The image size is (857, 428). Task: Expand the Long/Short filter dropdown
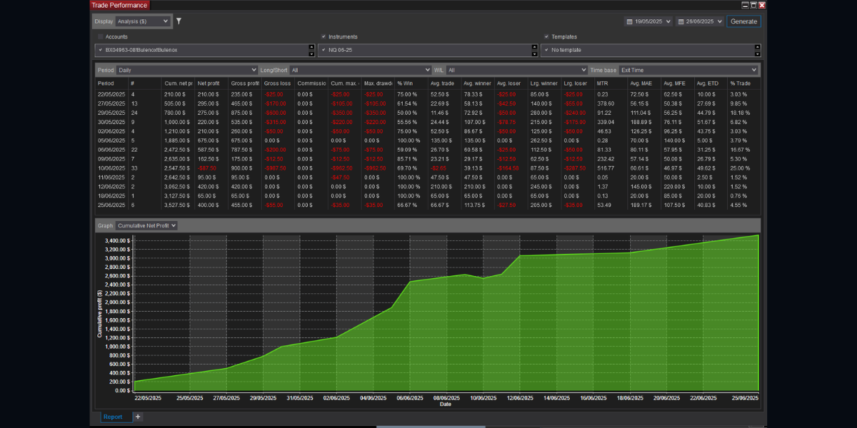[361, 70]
